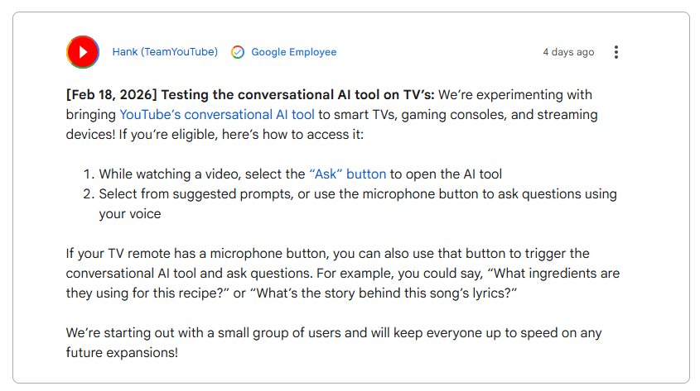
Task: Click the "What ingredients are they using" quote
Action: [x=530, y=273]
